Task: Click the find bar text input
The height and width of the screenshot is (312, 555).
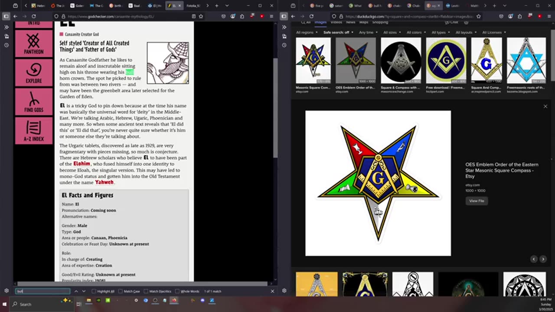Action: (42, 291)
